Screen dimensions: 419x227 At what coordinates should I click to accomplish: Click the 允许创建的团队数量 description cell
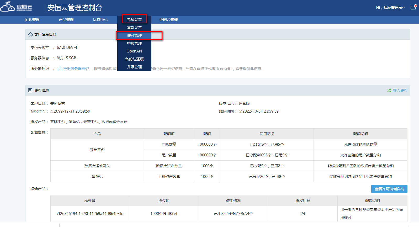point(360,144)
